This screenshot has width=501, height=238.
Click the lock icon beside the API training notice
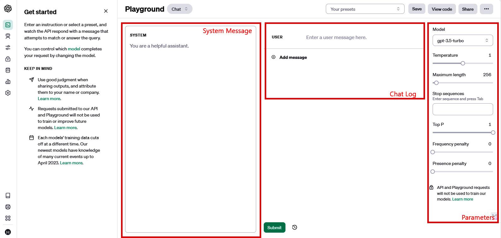(431, 187)
